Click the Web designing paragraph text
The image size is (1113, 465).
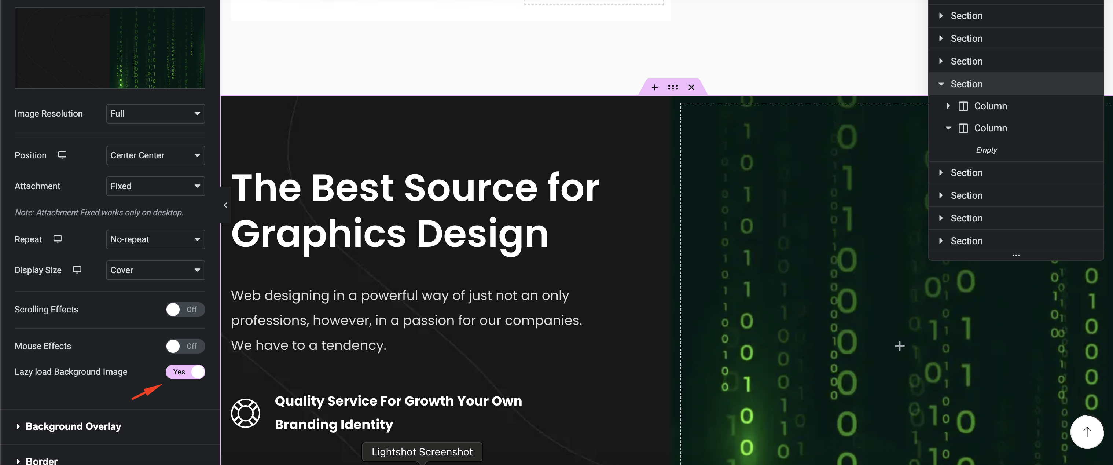coord(406,320)
